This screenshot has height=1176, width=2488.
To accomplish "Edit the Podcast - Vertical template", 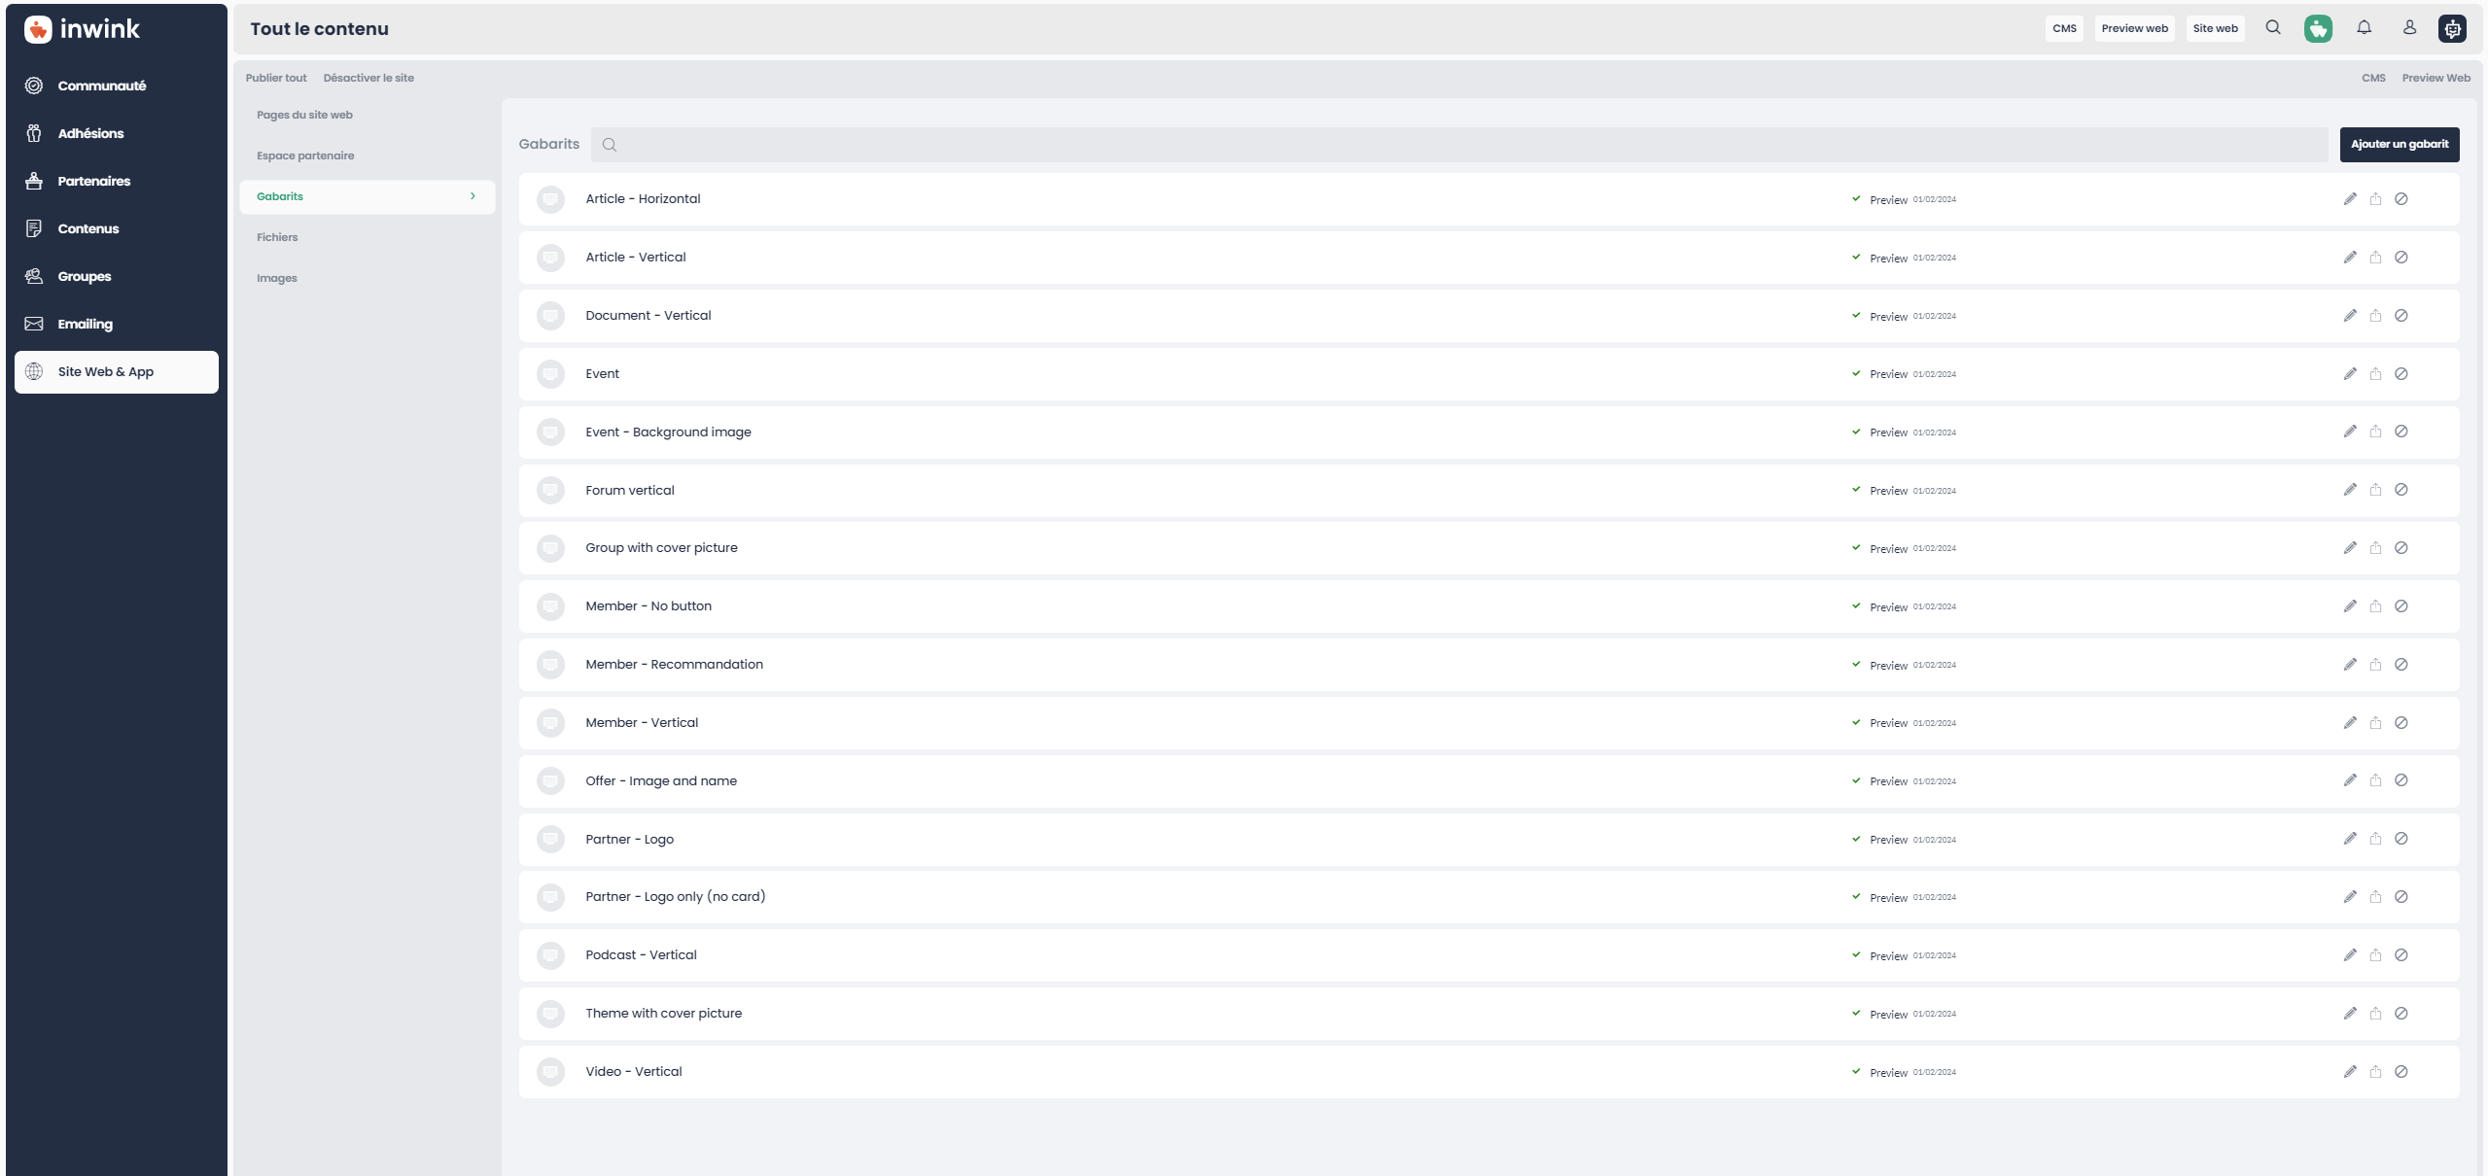I will [2350, 955].
